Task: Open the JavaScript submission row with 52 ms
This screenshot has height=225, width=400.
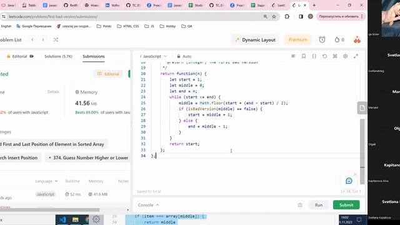Action: [x=65, y=194]
